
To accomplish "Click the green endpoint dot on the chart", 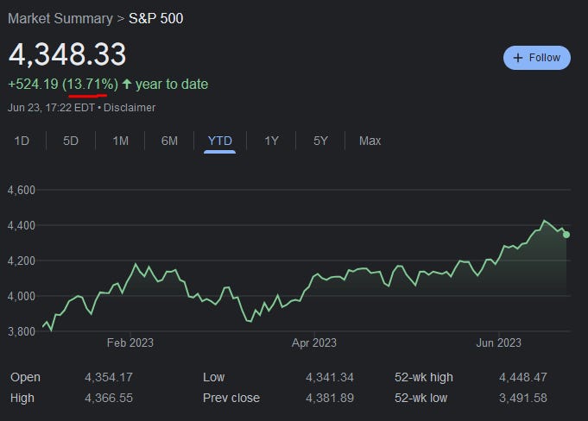I will pos(566,235).
